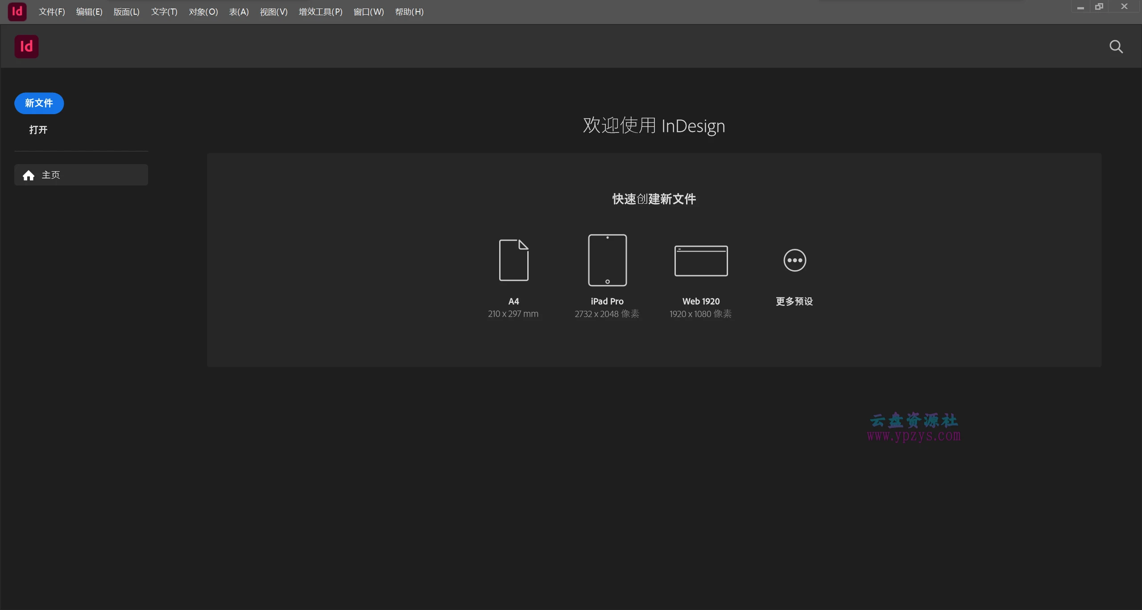Open the 视图(V) menu
The image size is (1142, 610).
(273, 12)
